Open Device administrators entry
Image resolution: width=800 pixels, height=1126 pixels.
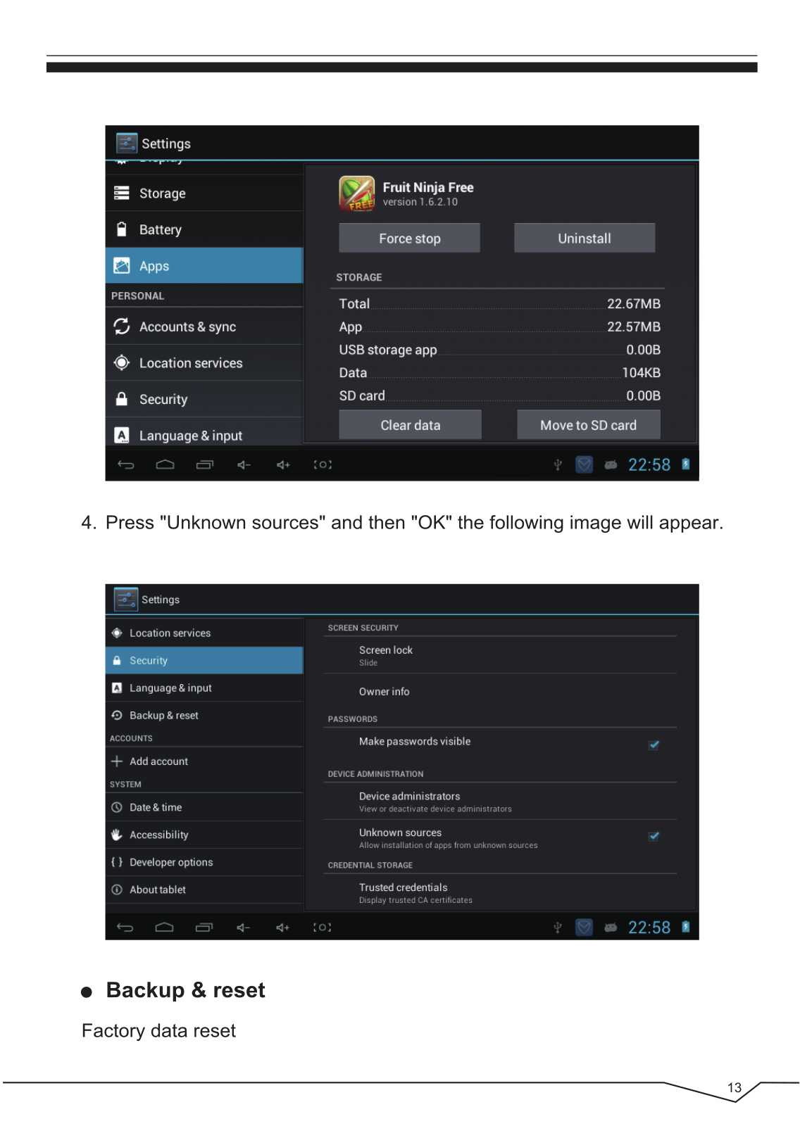coord(500,802)
